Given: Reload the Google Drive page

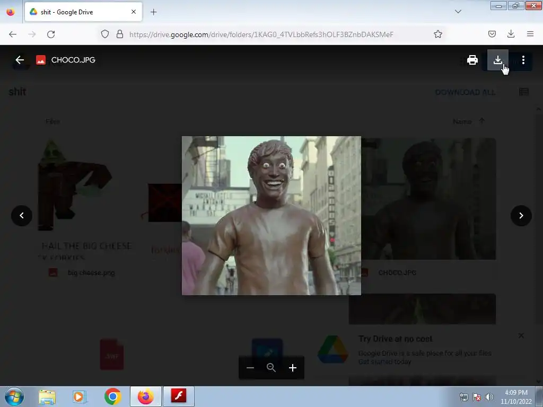Looking at the screenshot, I should click(51, 34).
